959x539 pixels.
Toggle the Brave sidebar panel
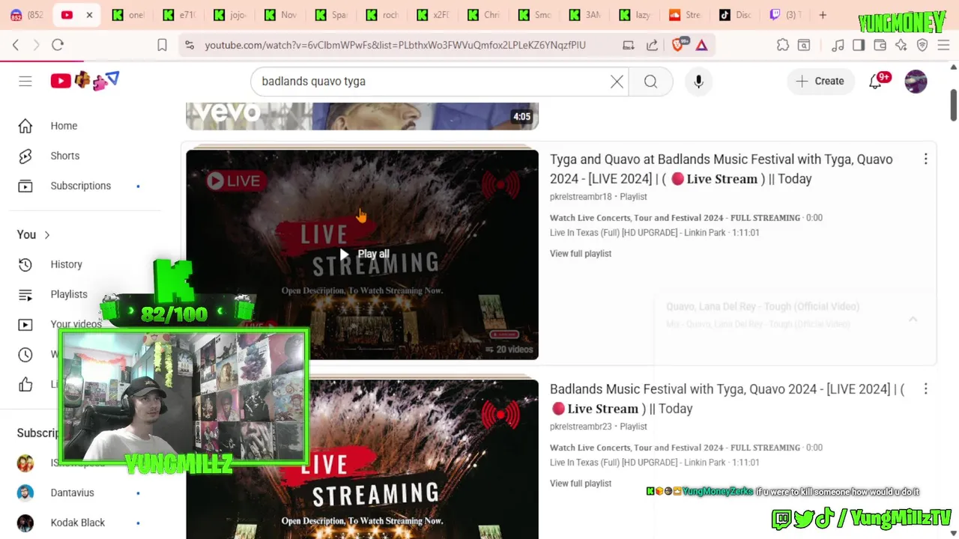859,45
